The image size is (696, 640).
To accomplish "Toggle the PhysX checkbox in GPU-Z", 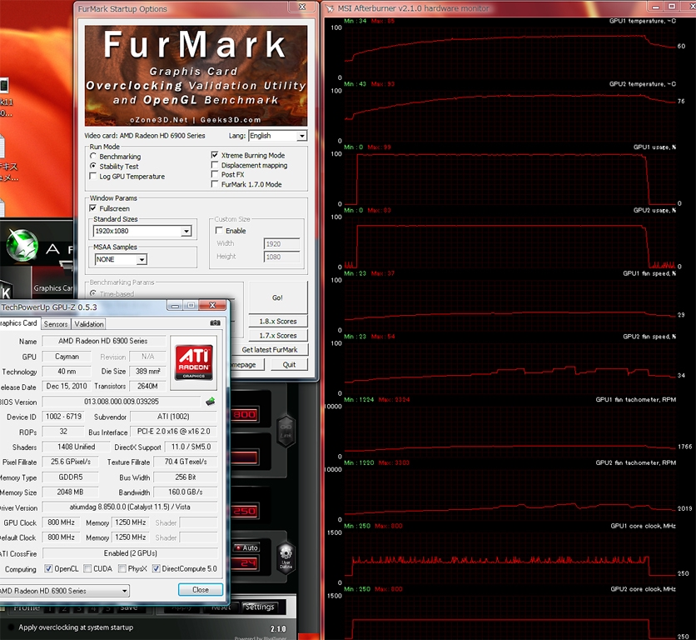I will coord(122,568).
